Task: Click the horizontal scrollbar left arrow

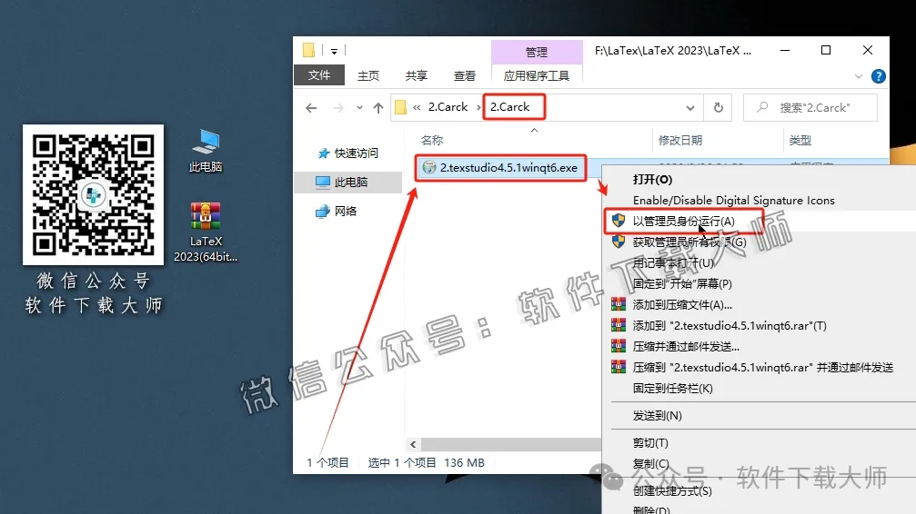Action: point(413,445)
